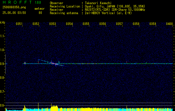The width and height of the screenshot is (175, 111).
Task: Click the Ogaki, Gifu, JAPAN location text
Action: pyautogui.click(x=115, y=6)
